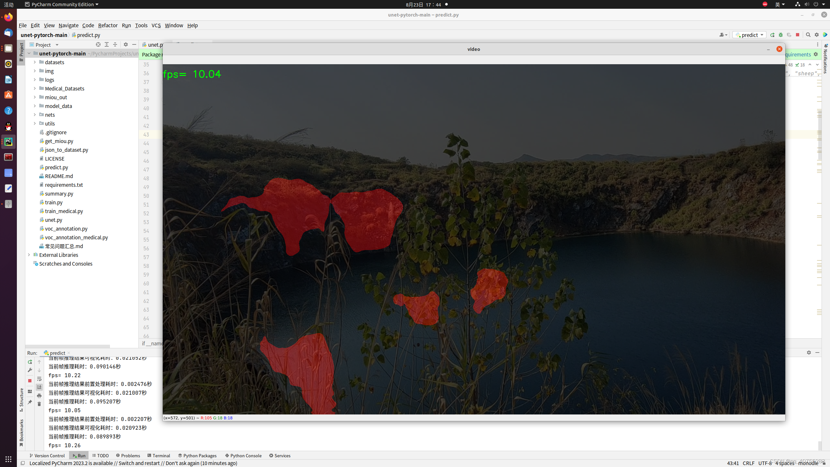
Task: Open Search Everywhere magnifier icon
Action: 808,35
